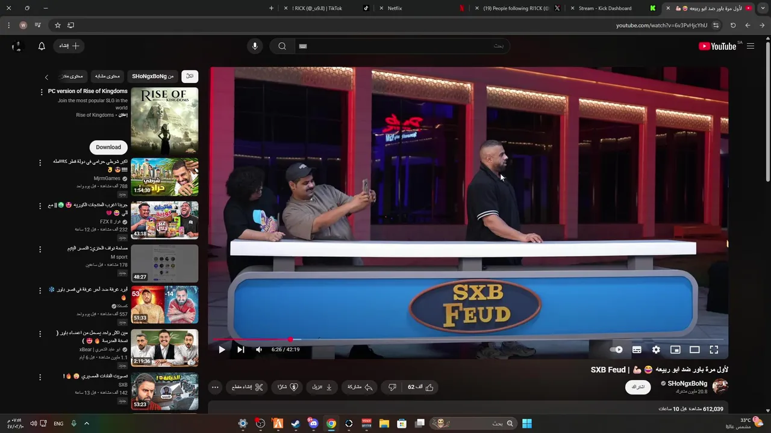Viewport: 771px width, 433px height.
Task: Open YouTube hamburger guide menu
Action: (751, 46)
